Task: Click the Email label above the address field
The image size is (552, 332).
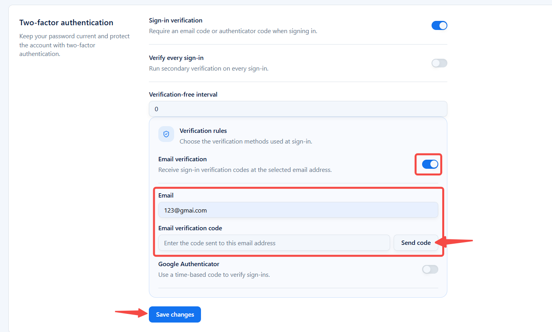Action: coord(166,196)
